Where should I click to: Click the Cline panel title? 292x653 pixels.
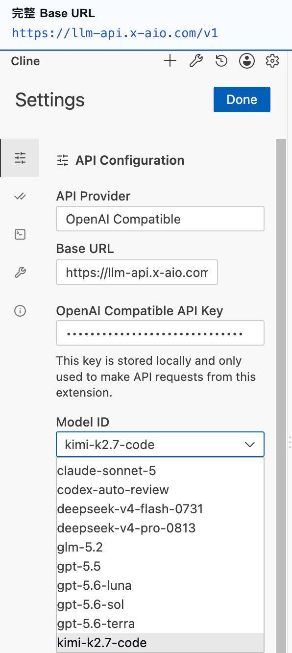click(25, 61)
